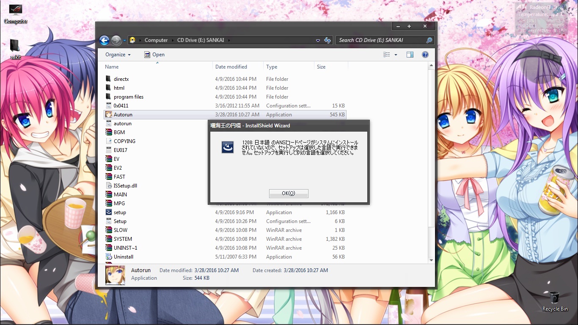Select the BGM archive file
This screenshot has height=325, width=578.
119,132
